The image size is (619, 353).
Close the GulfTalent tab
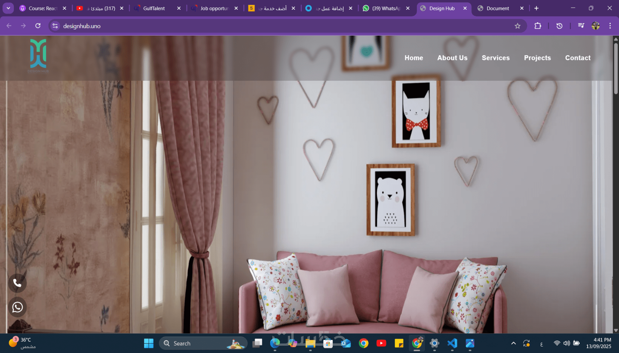(179, 8)
